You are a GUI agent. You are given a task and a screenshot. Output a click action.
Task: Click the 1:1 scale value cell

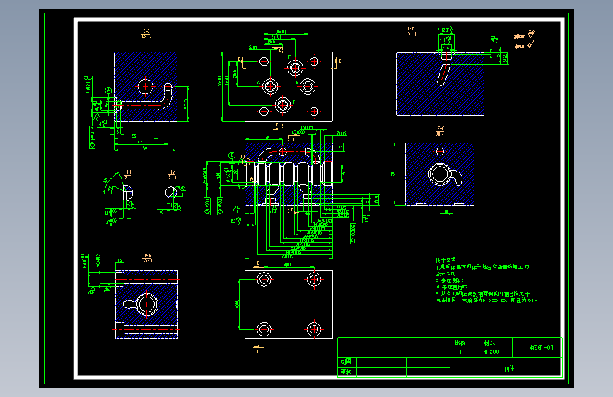click(460, 352)
